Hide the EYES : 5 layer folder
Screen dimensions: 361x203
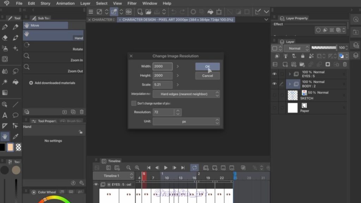click(274, 74)
